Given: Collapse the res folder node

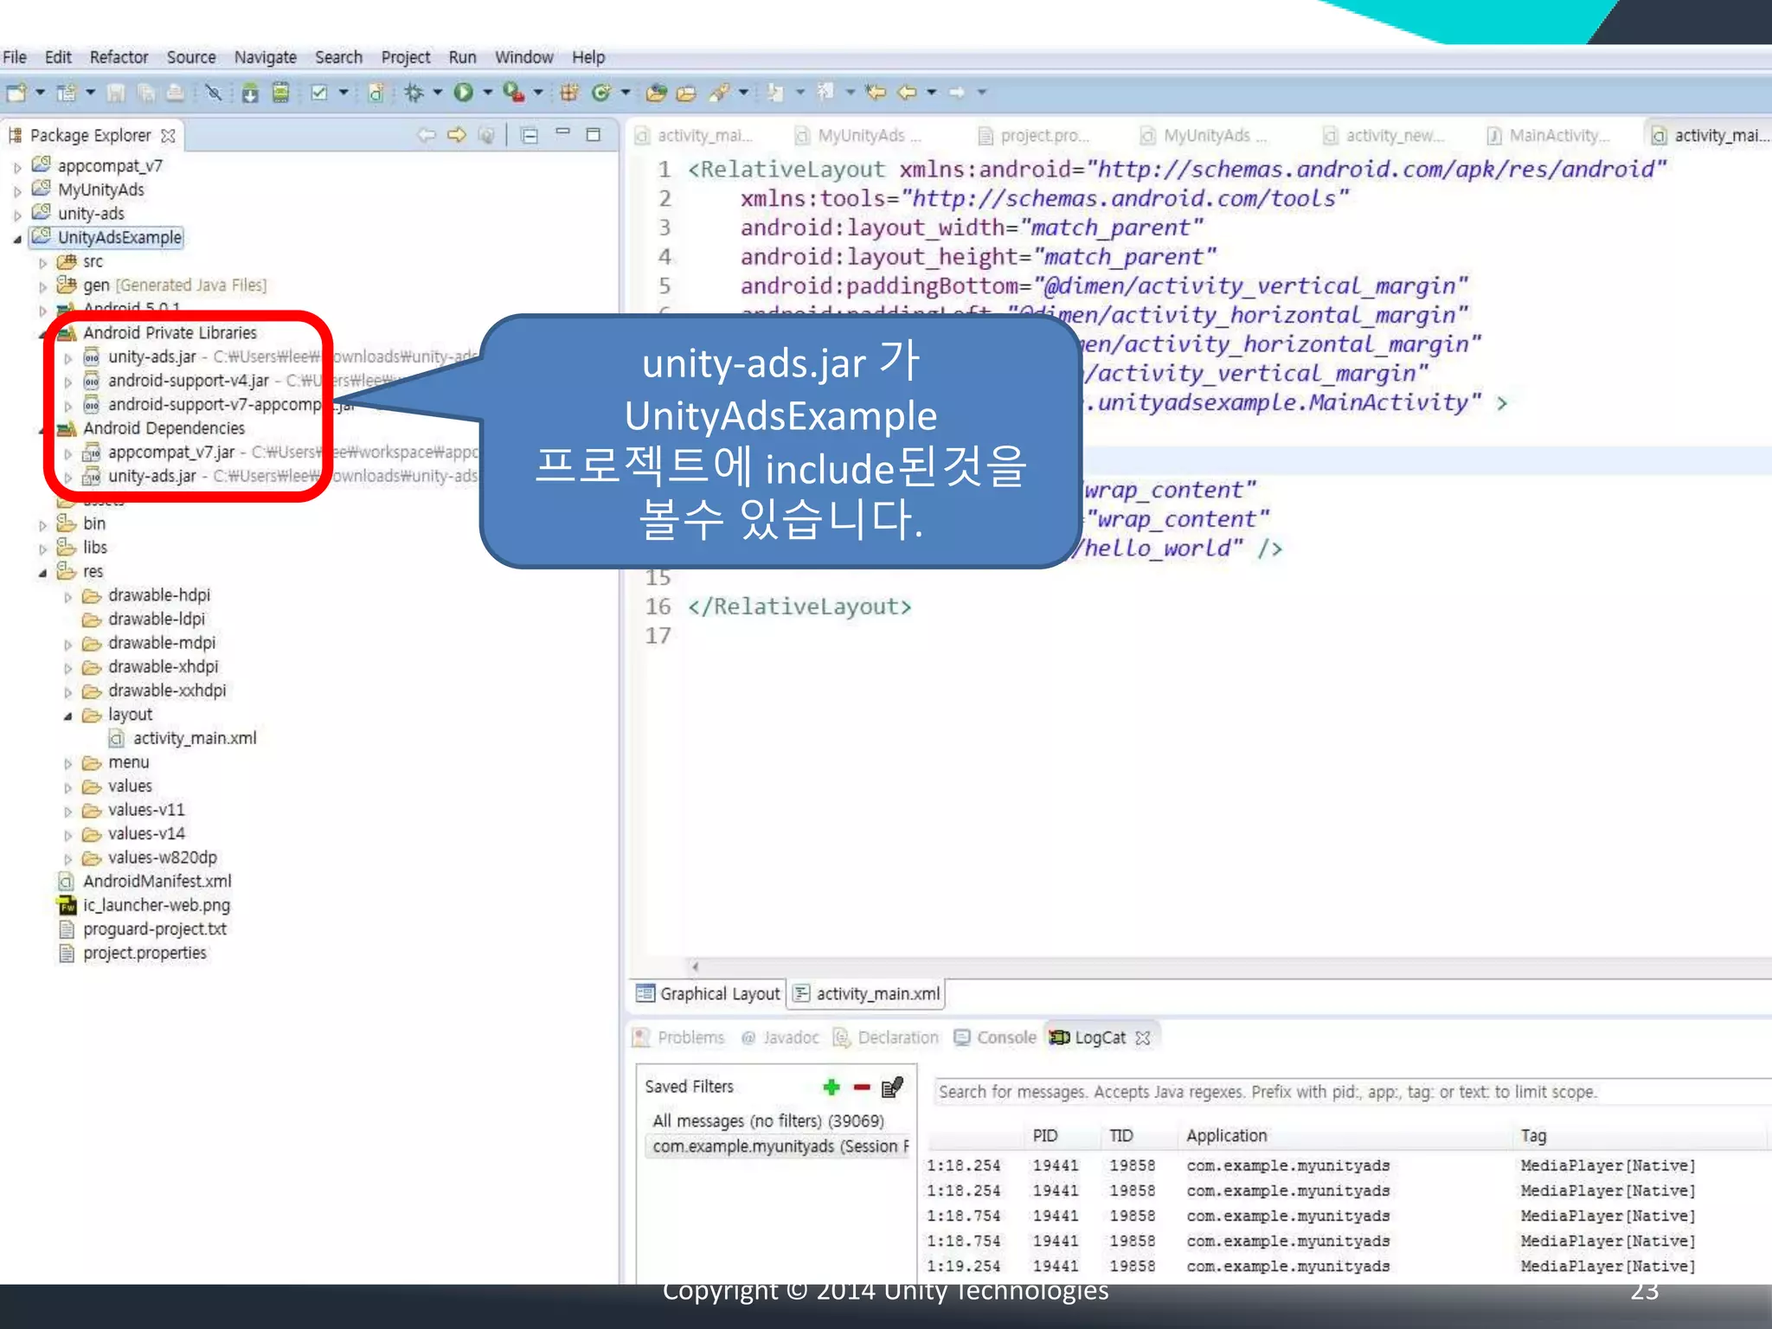Looking at the screenshot, I should pos(42,573).
